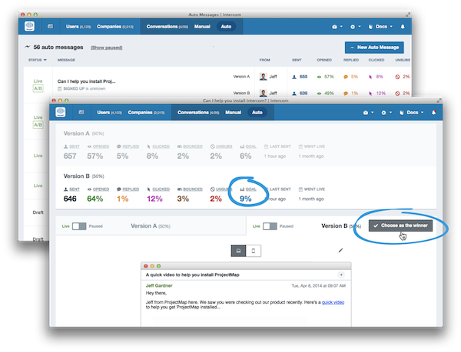Image resolution: width=461 pixels, height=352 pixels.
Task: Open the settings gear menu in back window
Action: tap(355, 27)
